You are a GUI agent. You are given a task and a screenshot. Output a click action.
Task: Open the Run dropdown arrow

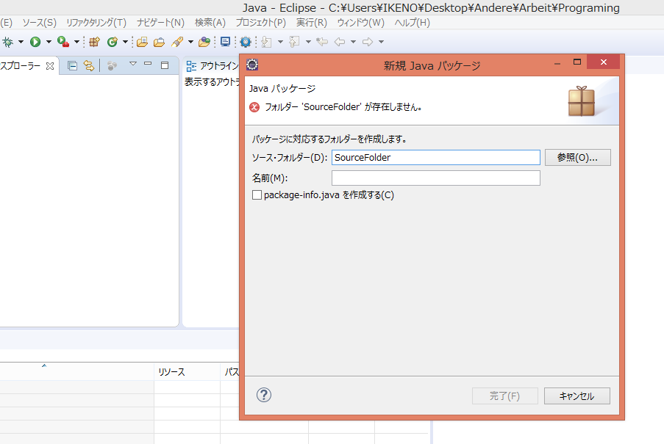(49, 42)
